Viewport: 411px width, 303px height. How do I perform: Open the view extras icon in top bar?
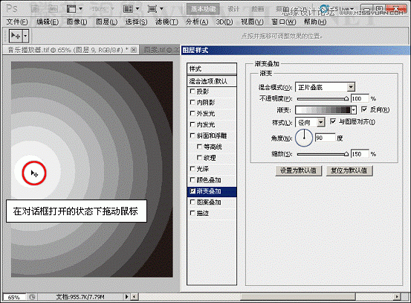71,9
